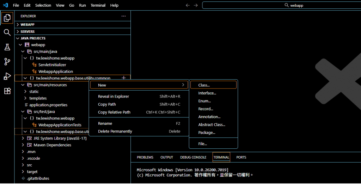Open the Testing flask icon
This screenshot has height=184, width=361.
[7, 47]
